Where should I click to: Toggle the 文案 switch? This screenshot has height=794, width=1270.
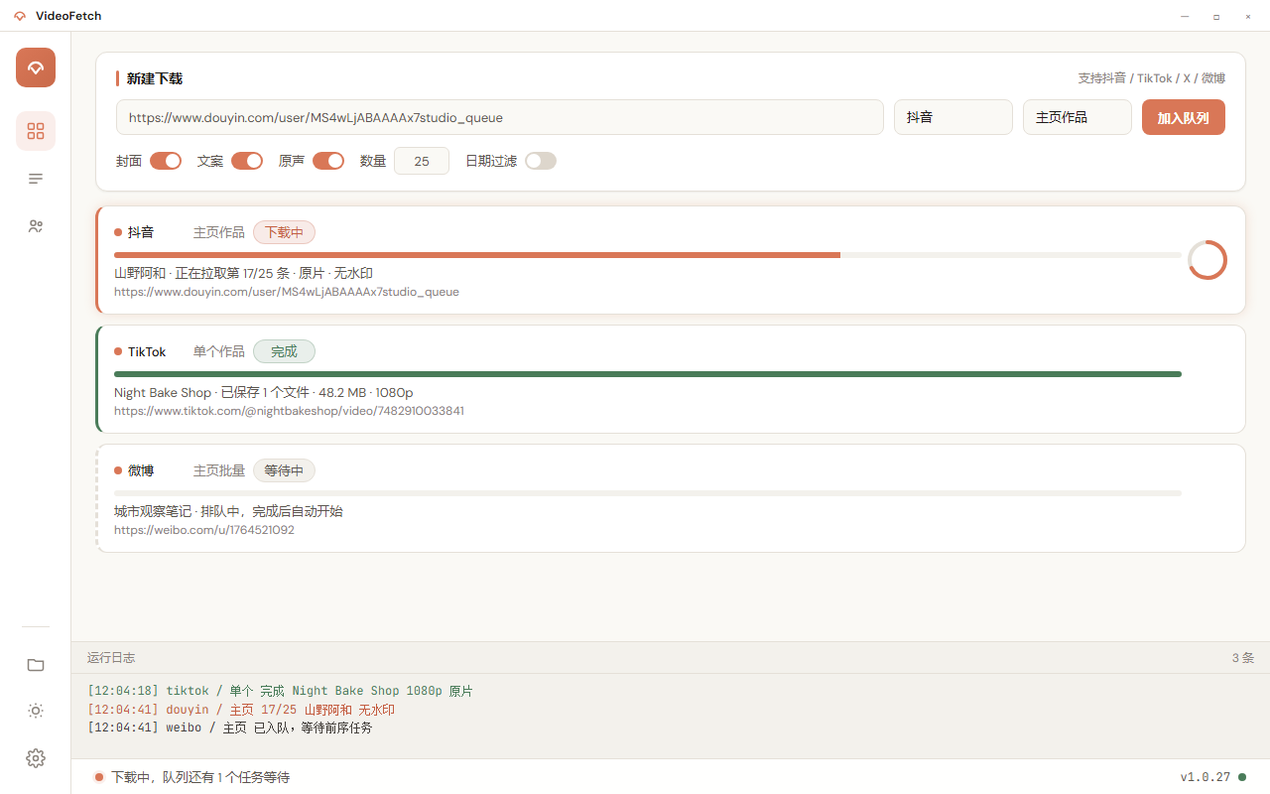(x=247, y=161)
